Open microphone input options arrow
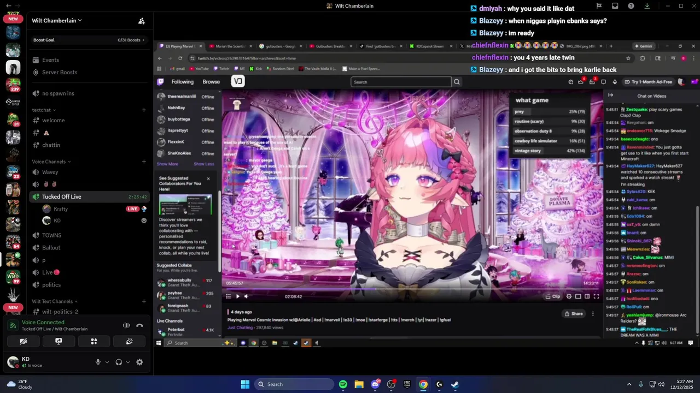700x393 pixels. coord(107,362)
